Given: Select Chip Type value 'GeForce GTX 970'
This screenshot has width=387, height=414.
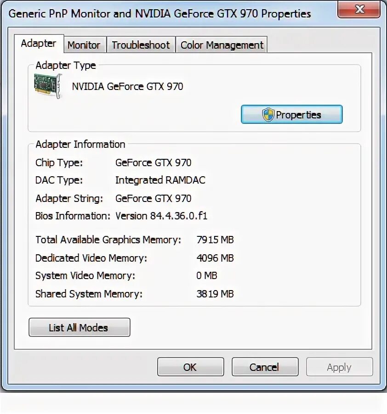Looking at the screenshot, I should 154,162.
